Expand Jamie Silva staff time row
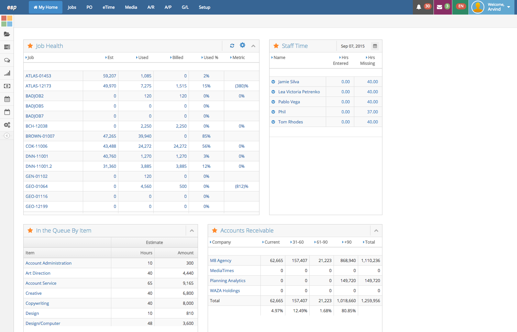 coord(273,82)
